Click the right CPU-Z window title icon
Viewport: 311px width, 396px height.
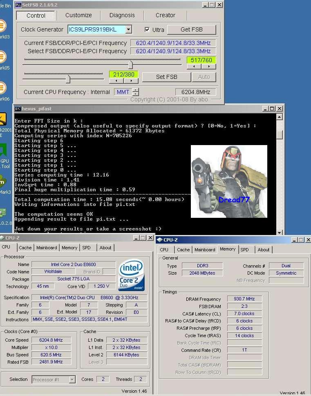[x=159, y=239]
